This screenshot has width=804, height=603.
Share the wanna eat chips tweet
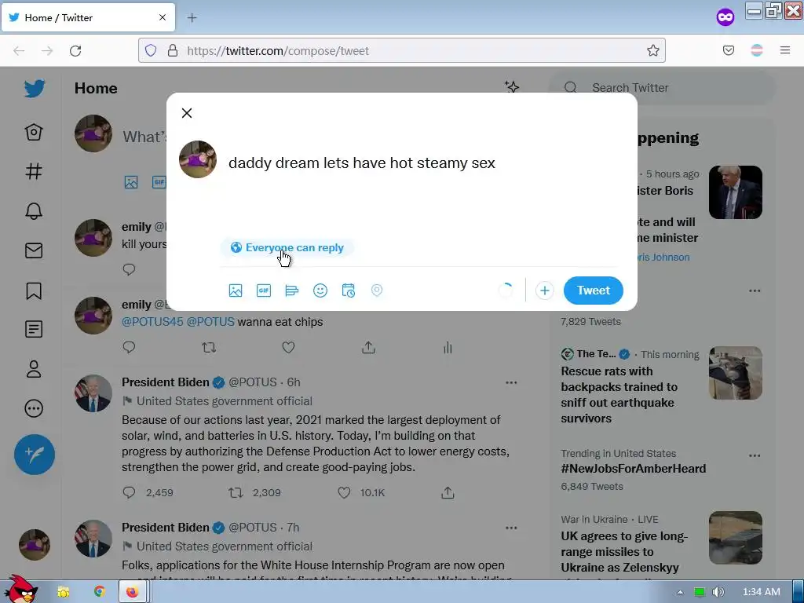point(368,348)
